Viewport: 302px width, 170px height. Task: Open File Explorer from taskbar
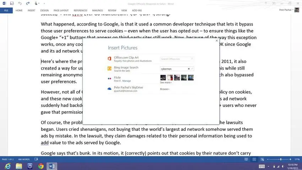(19, 166)
